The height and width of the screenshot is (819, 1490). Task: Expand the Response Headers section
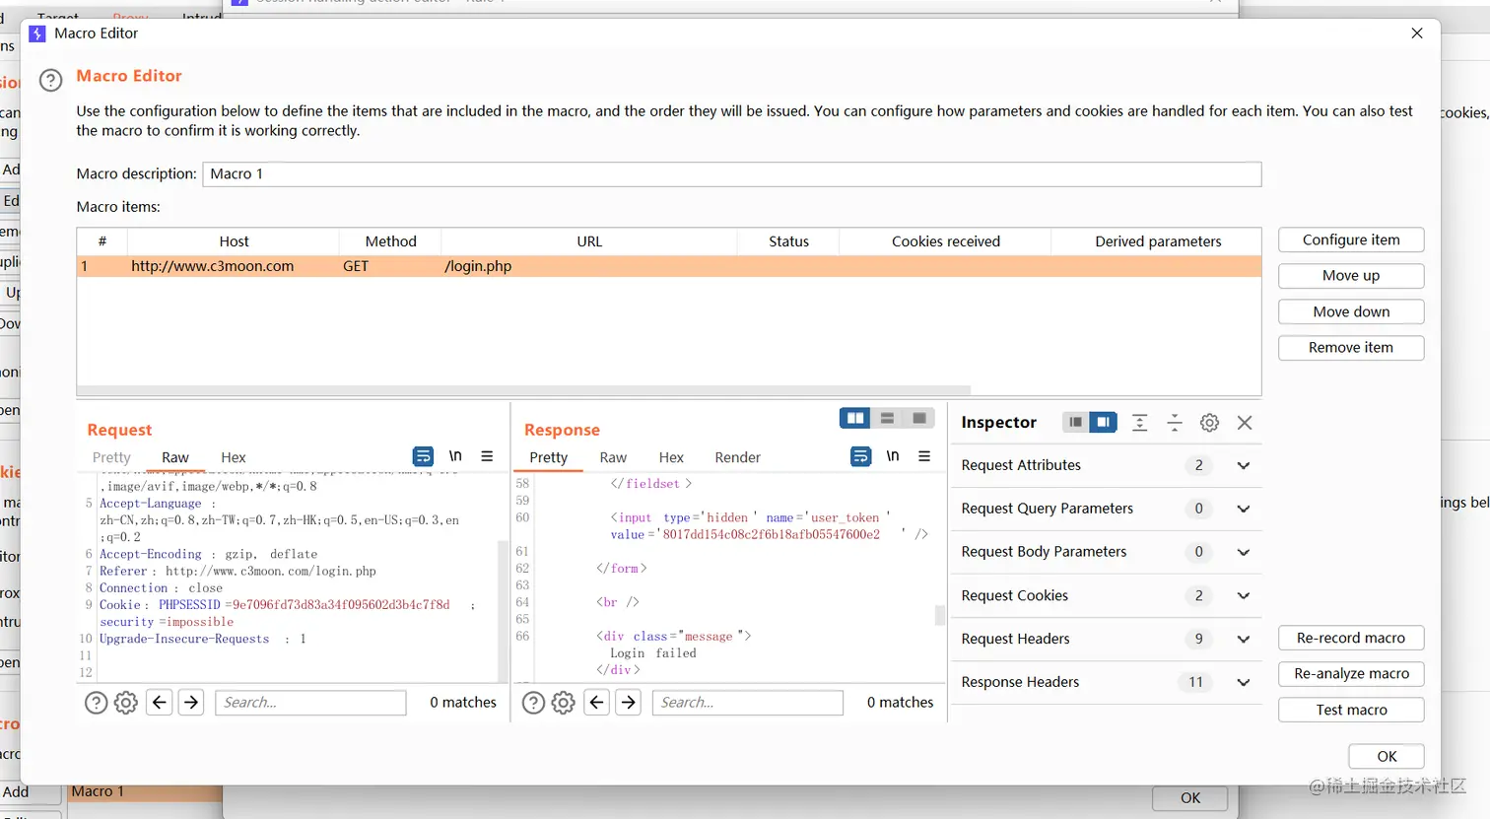coord(1244,683)
